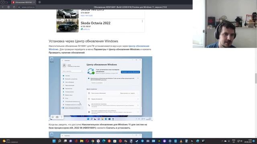Follow the карс.чита.рф ad link
The height and width of the screenshot is (144, 257).
coord(87,16)
